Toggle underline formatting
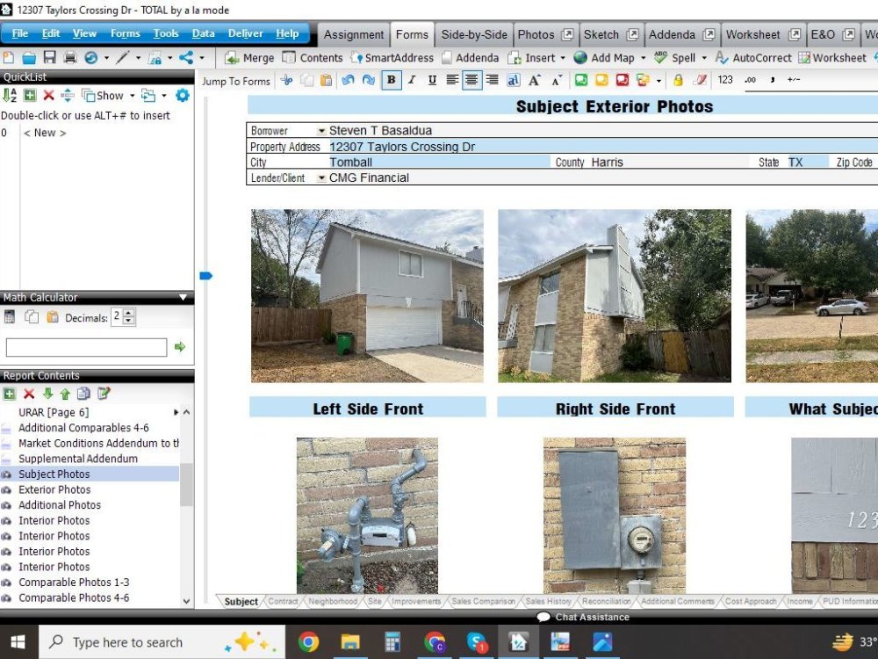The image size is (878, 659). tap(432, 80)
